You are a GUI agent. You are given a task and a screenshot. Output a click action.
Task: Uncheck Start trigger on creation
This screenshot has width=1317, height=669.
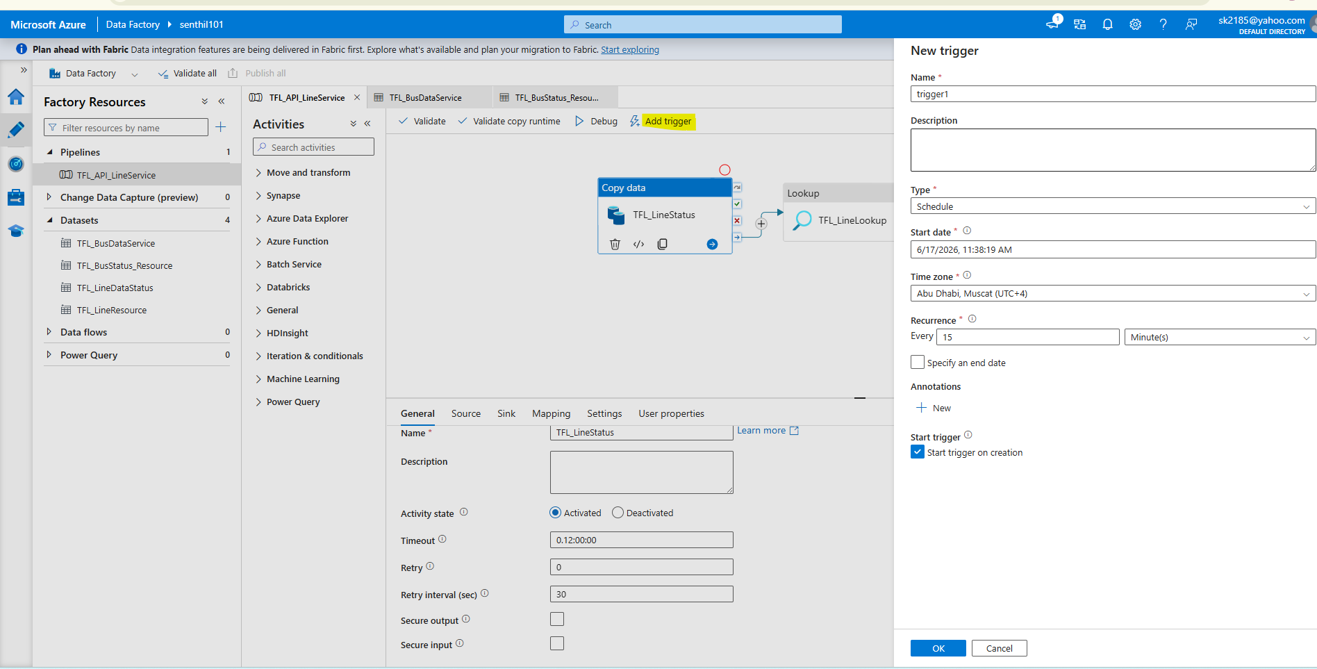pos(918,452)
